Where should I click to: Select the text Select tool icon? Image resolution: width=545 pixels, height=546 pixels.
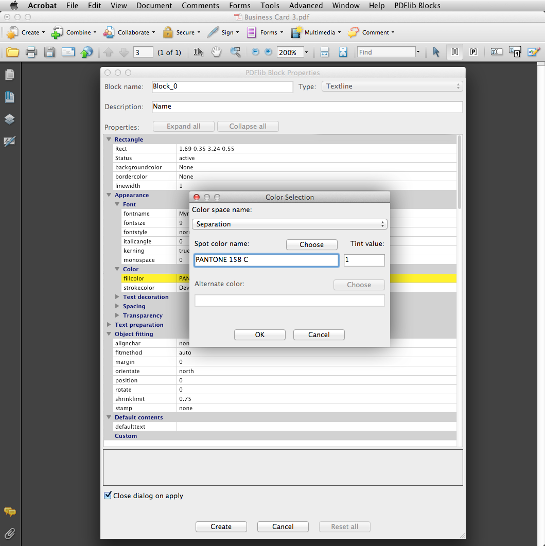pyautogui.click(x=198, y=52)
